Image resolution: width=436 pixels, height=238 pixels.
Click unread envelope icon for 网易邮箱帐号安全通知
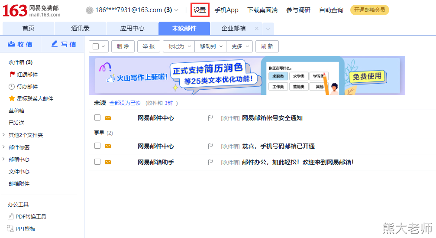(108, 118)
